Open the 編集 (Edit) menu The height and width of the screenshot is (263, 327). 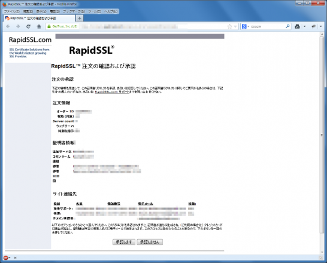(x=28, y=11)
